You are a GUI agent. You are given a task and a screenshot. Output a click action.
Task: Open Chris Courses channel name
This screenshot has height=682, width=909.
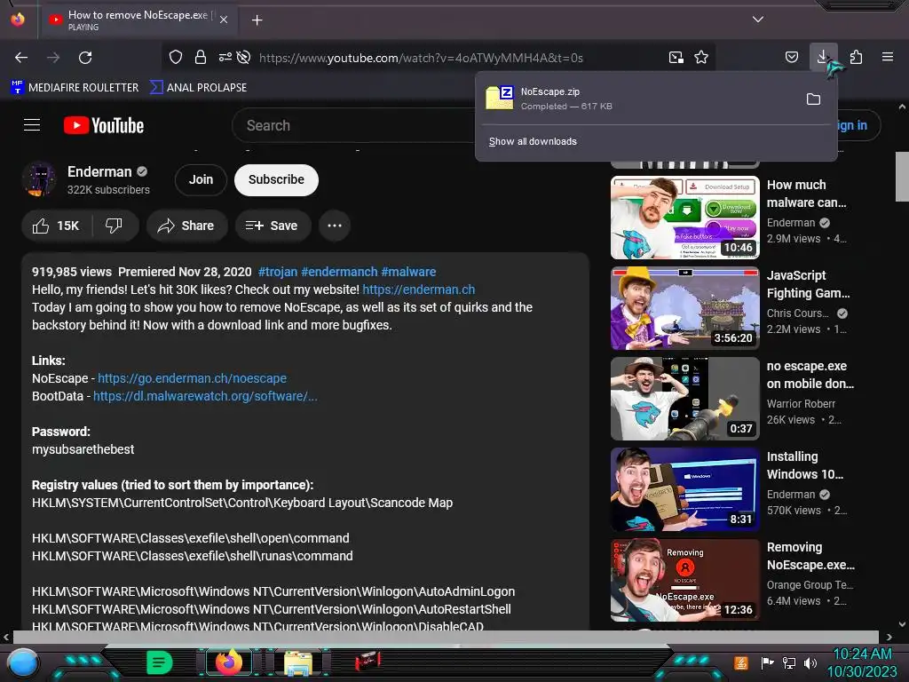[x=798, y=313]
